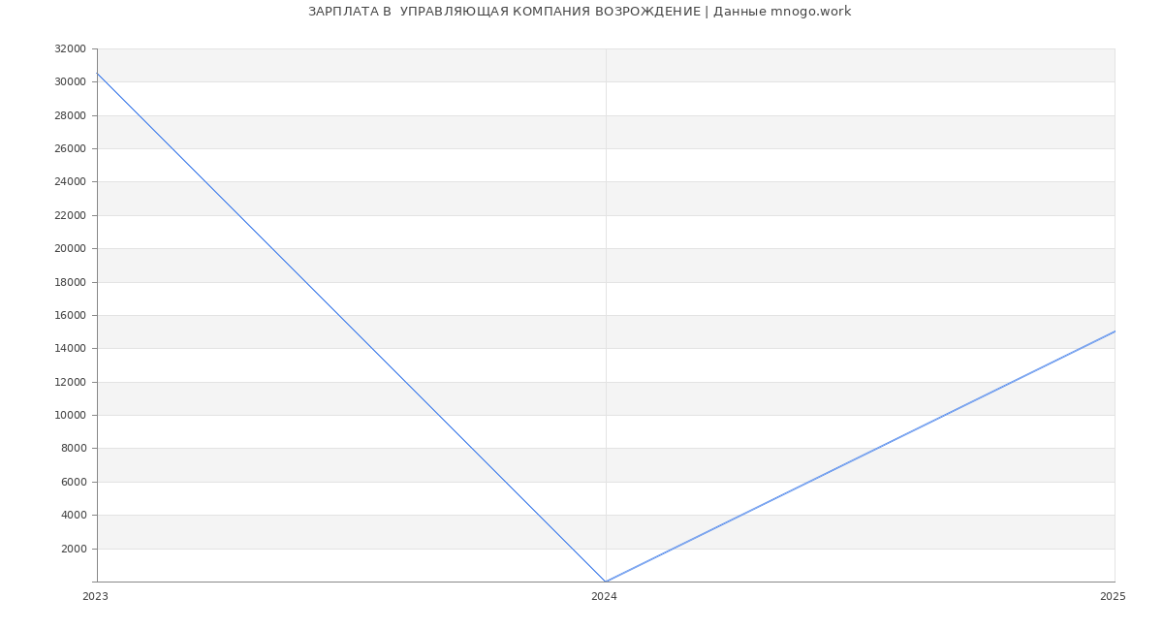Click the 16000 y-axis label

click(70, 315)
